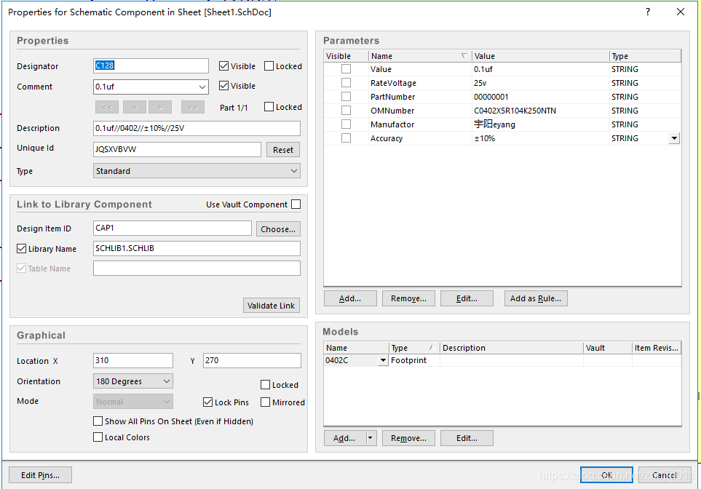Open the arrow menu beside the Models Add button
Screen dimensions: 701x489
point(371,438)
